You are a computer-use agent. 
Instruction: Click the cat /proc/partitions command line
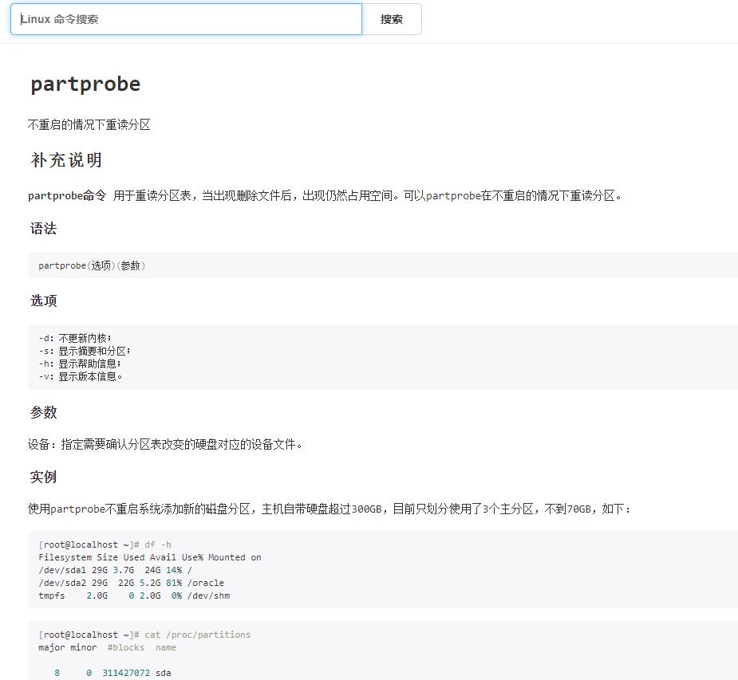[144, 635]
